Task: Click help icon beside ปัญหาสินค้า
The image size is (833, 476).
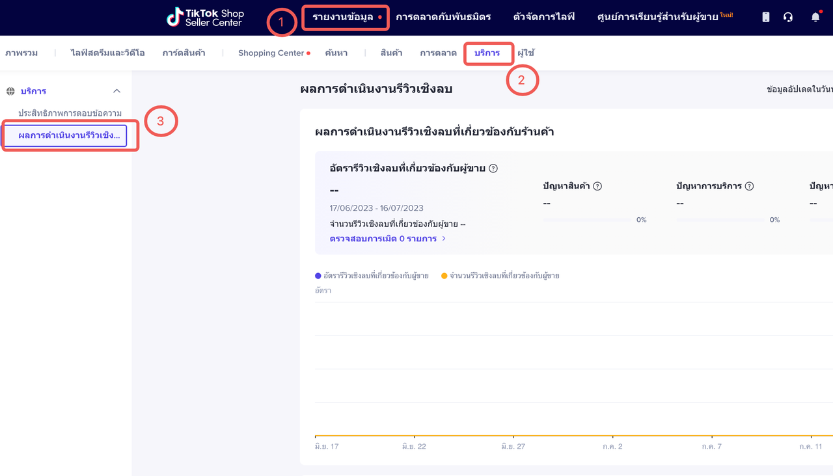Action: pyautogui.click(x=597, y=186)
